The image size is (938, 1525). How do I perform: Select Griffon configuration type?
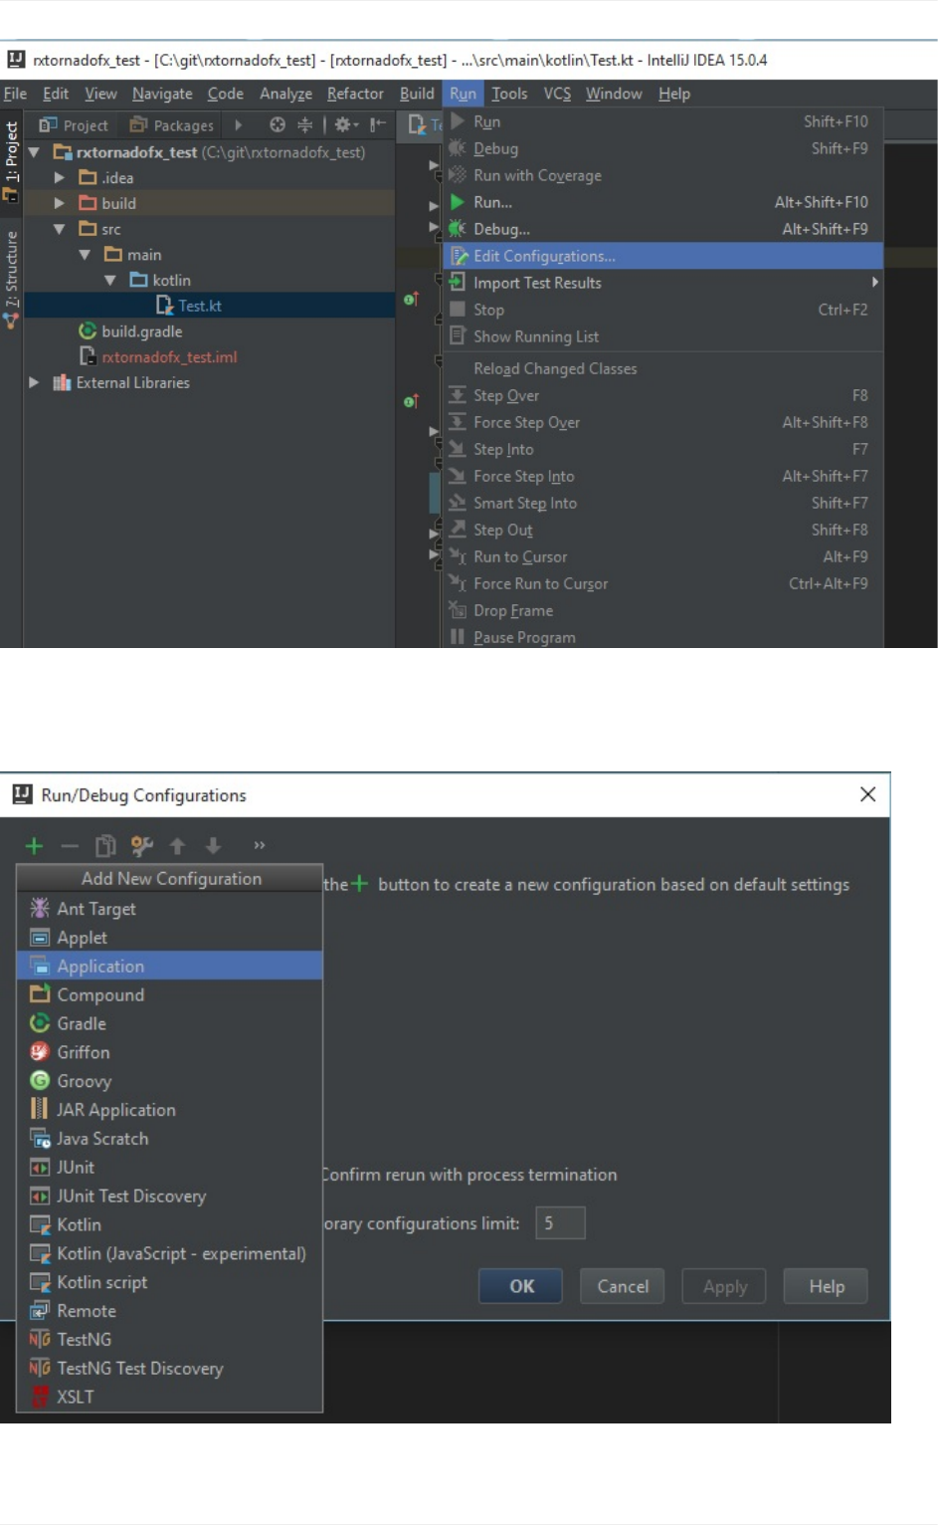(170, 1052)
